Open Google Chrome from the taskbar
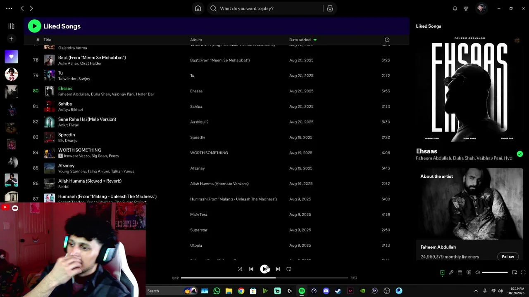This screenshot has height=297, width=529. click(x=241, y=291)
